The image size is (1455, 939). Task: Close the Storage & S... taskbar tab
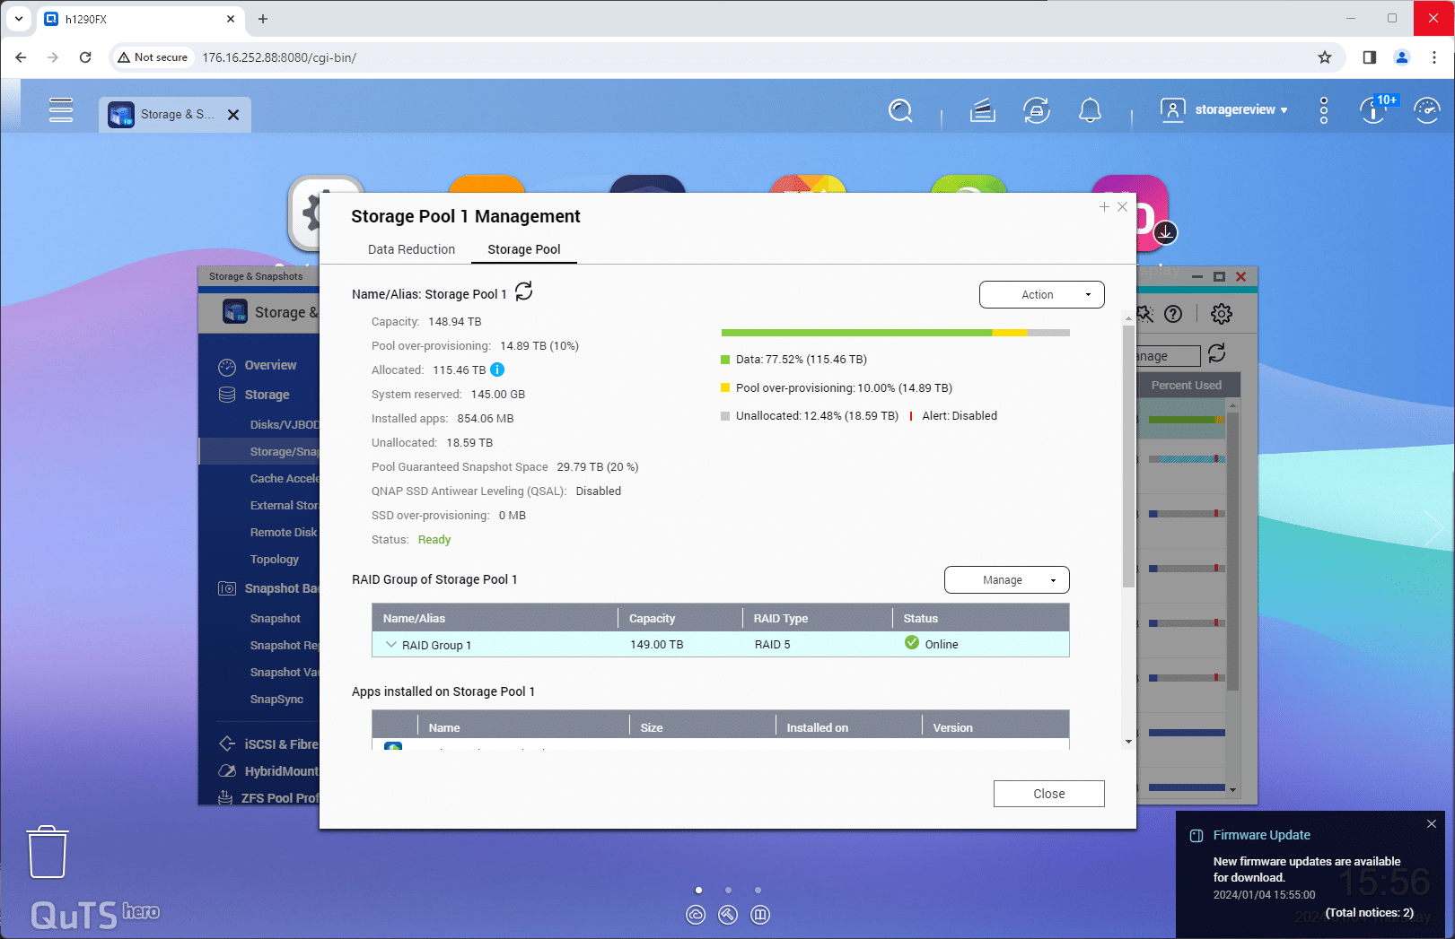[x=233, y=115]
